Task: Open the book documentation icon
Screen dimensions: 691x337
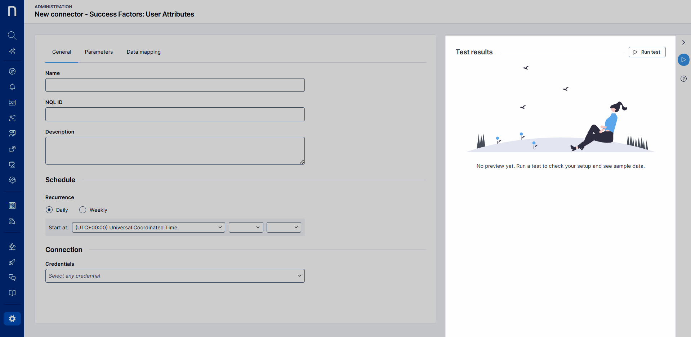Action: pos(12,293)
